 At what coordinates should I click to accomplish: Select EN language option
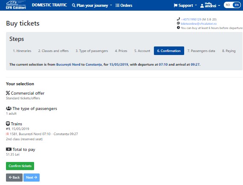click(237, 5)
